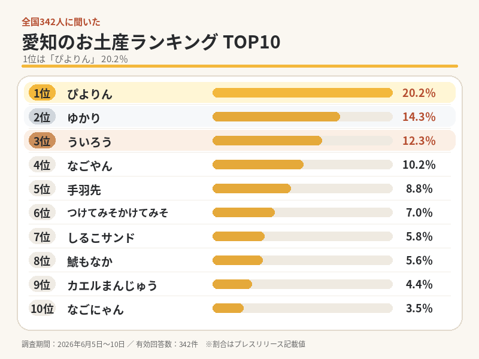Click the 20.2% percentage value

click(419, 93)
